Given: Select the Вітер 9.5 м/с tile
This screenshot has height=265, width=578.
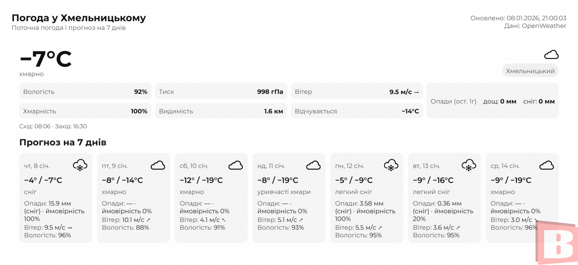Looking at the screenshot, I should [357, 92].
